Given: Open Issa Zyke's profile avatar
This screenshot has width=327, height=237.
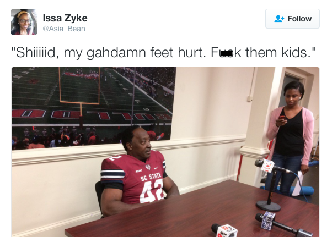Looking at the screenshot, I should tap(24, 22).
